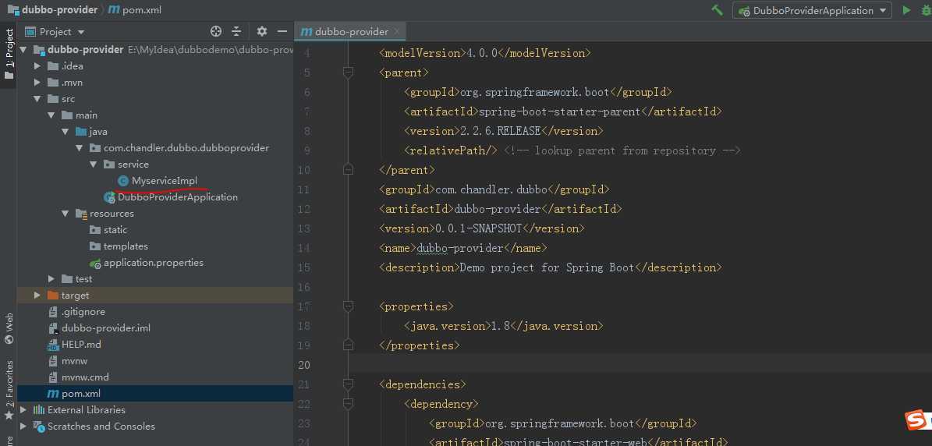Click the locate/scroll-from-source target icon
932x446 pixels.
pos(216,31)
